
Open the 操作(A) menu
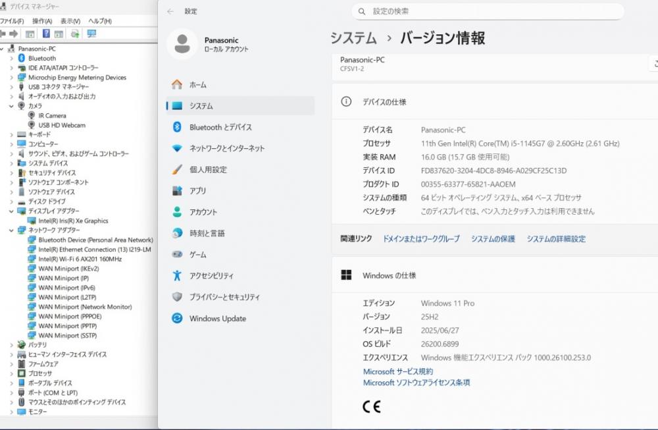(42, 21)
